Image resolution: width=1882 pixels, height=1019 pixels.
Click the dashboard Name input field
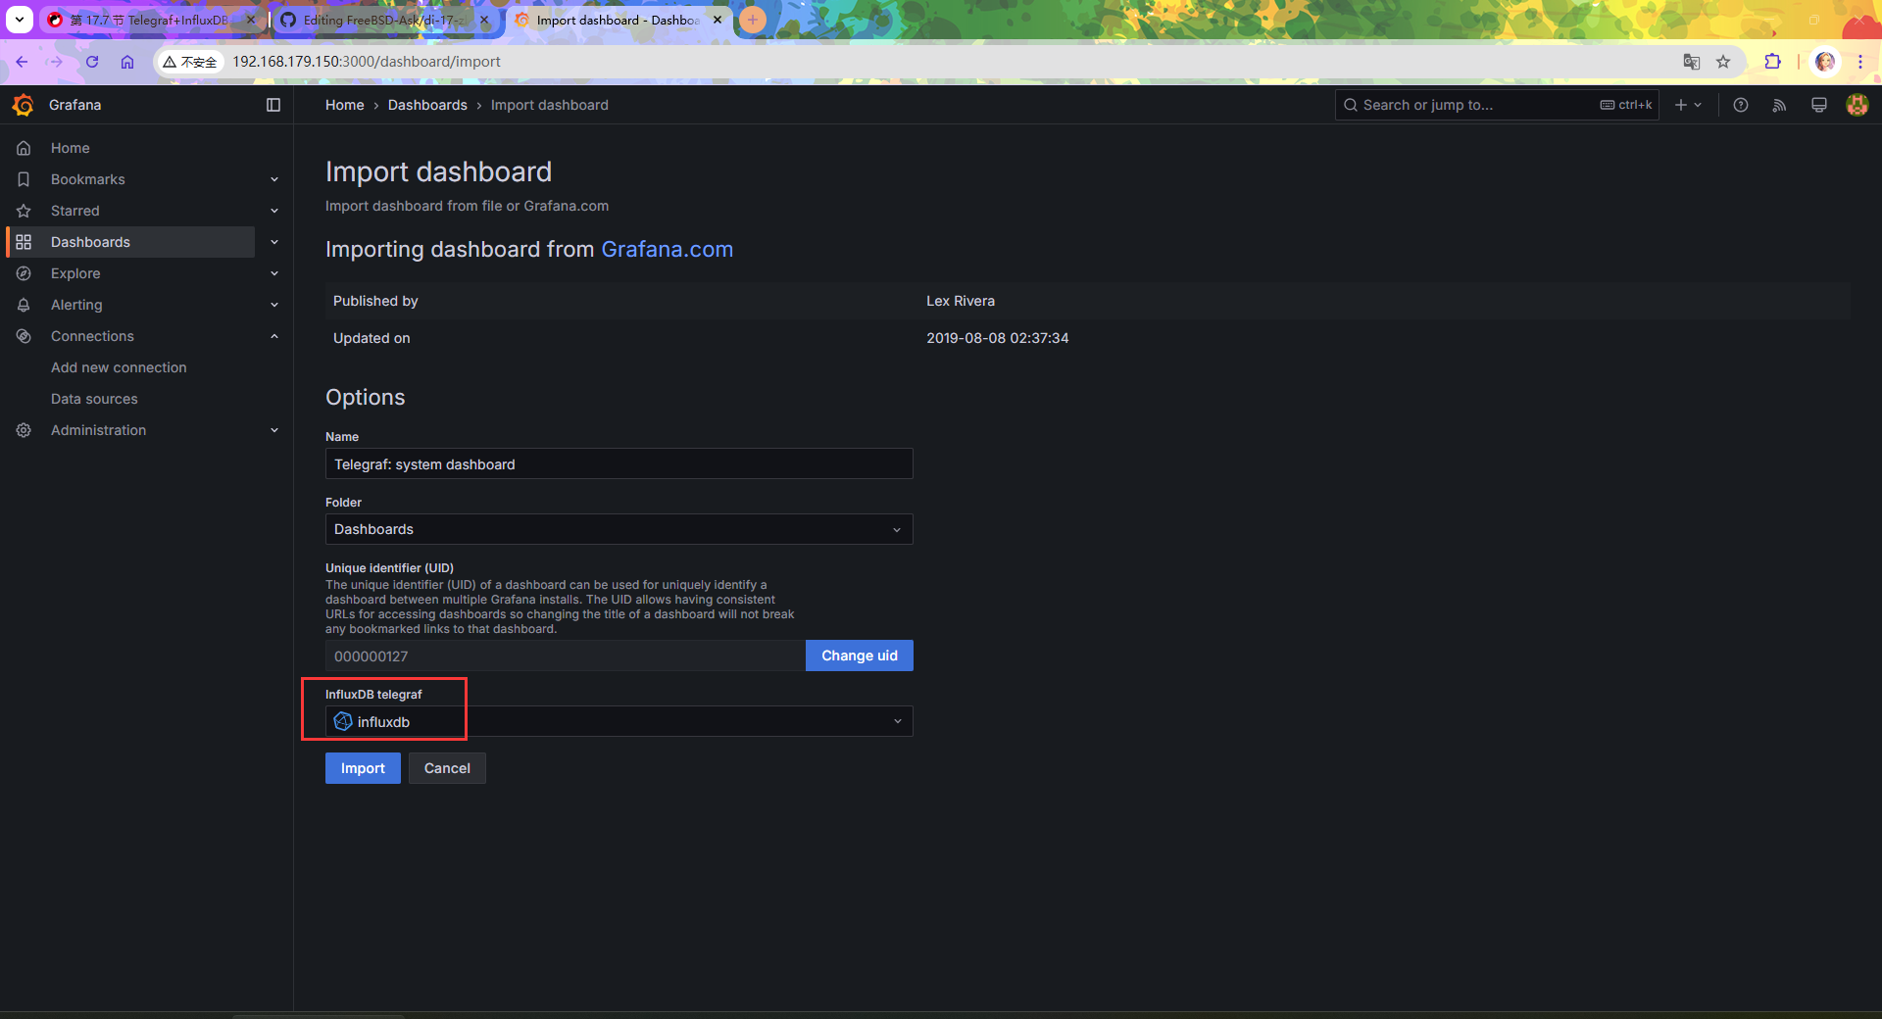click(x=619, y=464)
